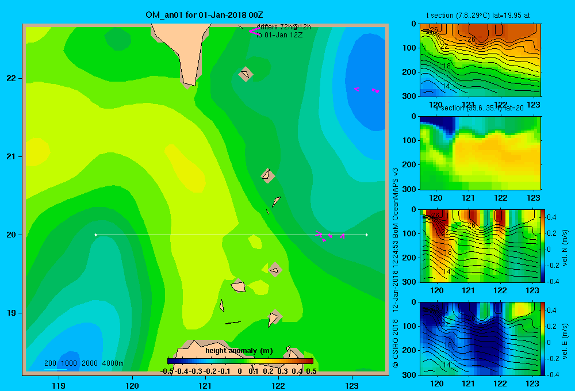Click the landmass at the top of the map
Image resolution: width=575 pixels, height=391 pixels.
[183, 51]
